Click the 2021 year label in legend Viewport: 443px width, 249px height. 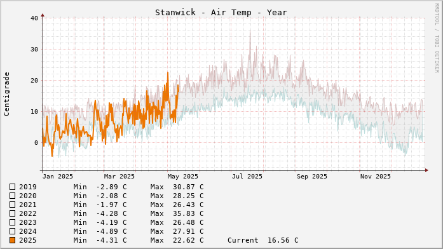pos(28,205)
